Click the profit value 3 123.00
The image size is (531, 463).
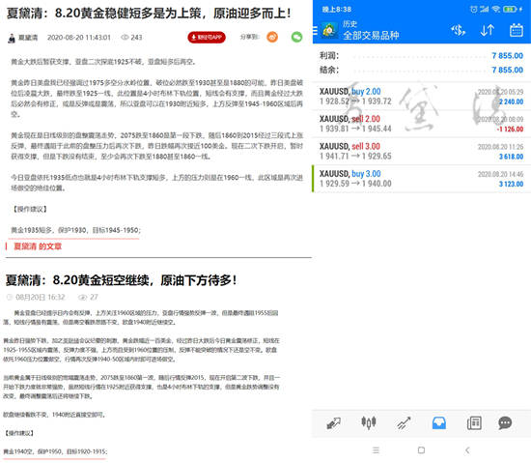(511, 184)
